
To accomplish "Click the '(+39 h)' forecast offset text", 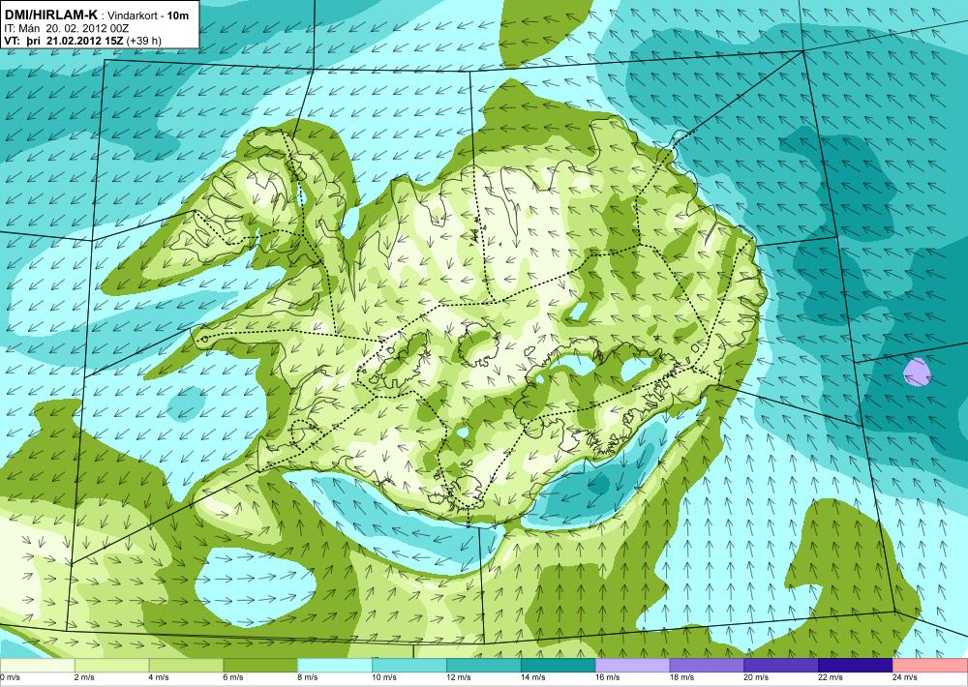I will [x=146, y=41].
